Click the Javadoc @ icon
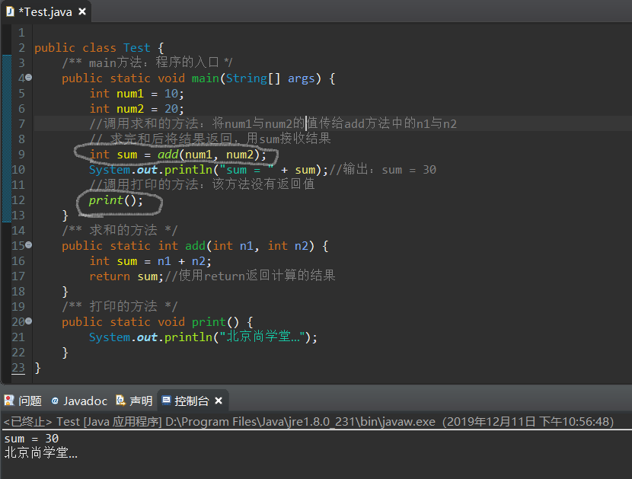Viewport: 632px width, 479px height. pyautogui.click(x=56, y=401)
